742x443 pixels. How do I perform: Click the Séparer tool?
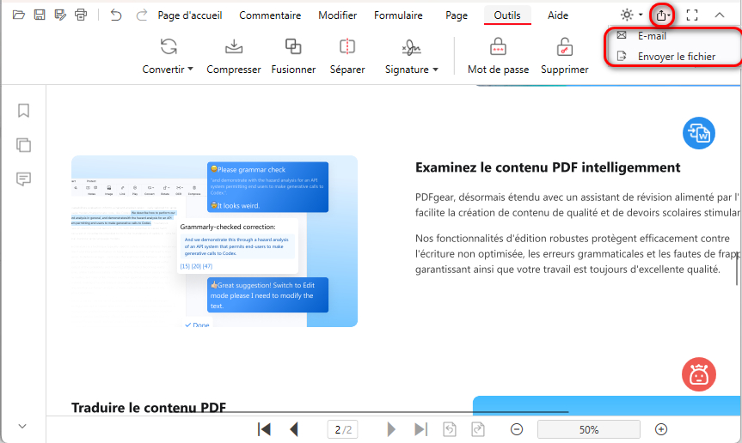pos(346,56)
